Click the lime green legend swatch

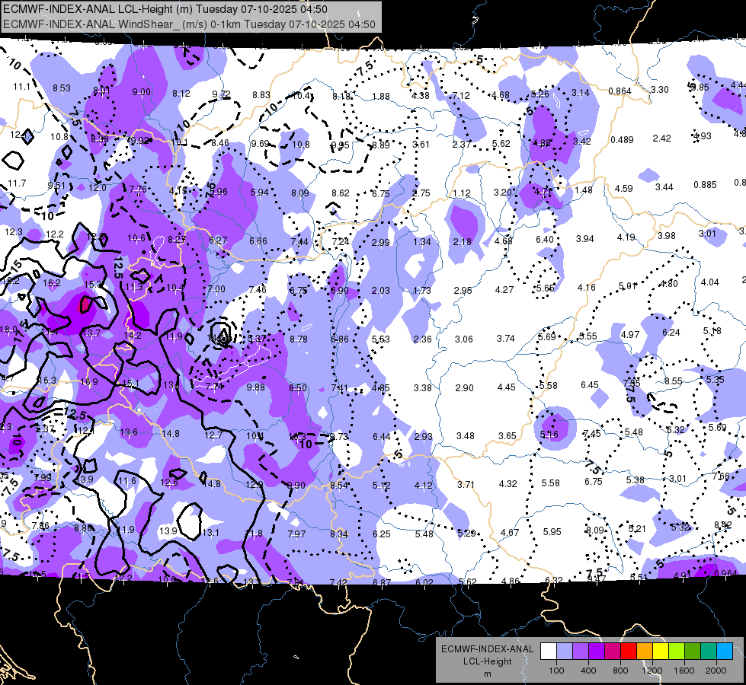click(x=677, y=652)
